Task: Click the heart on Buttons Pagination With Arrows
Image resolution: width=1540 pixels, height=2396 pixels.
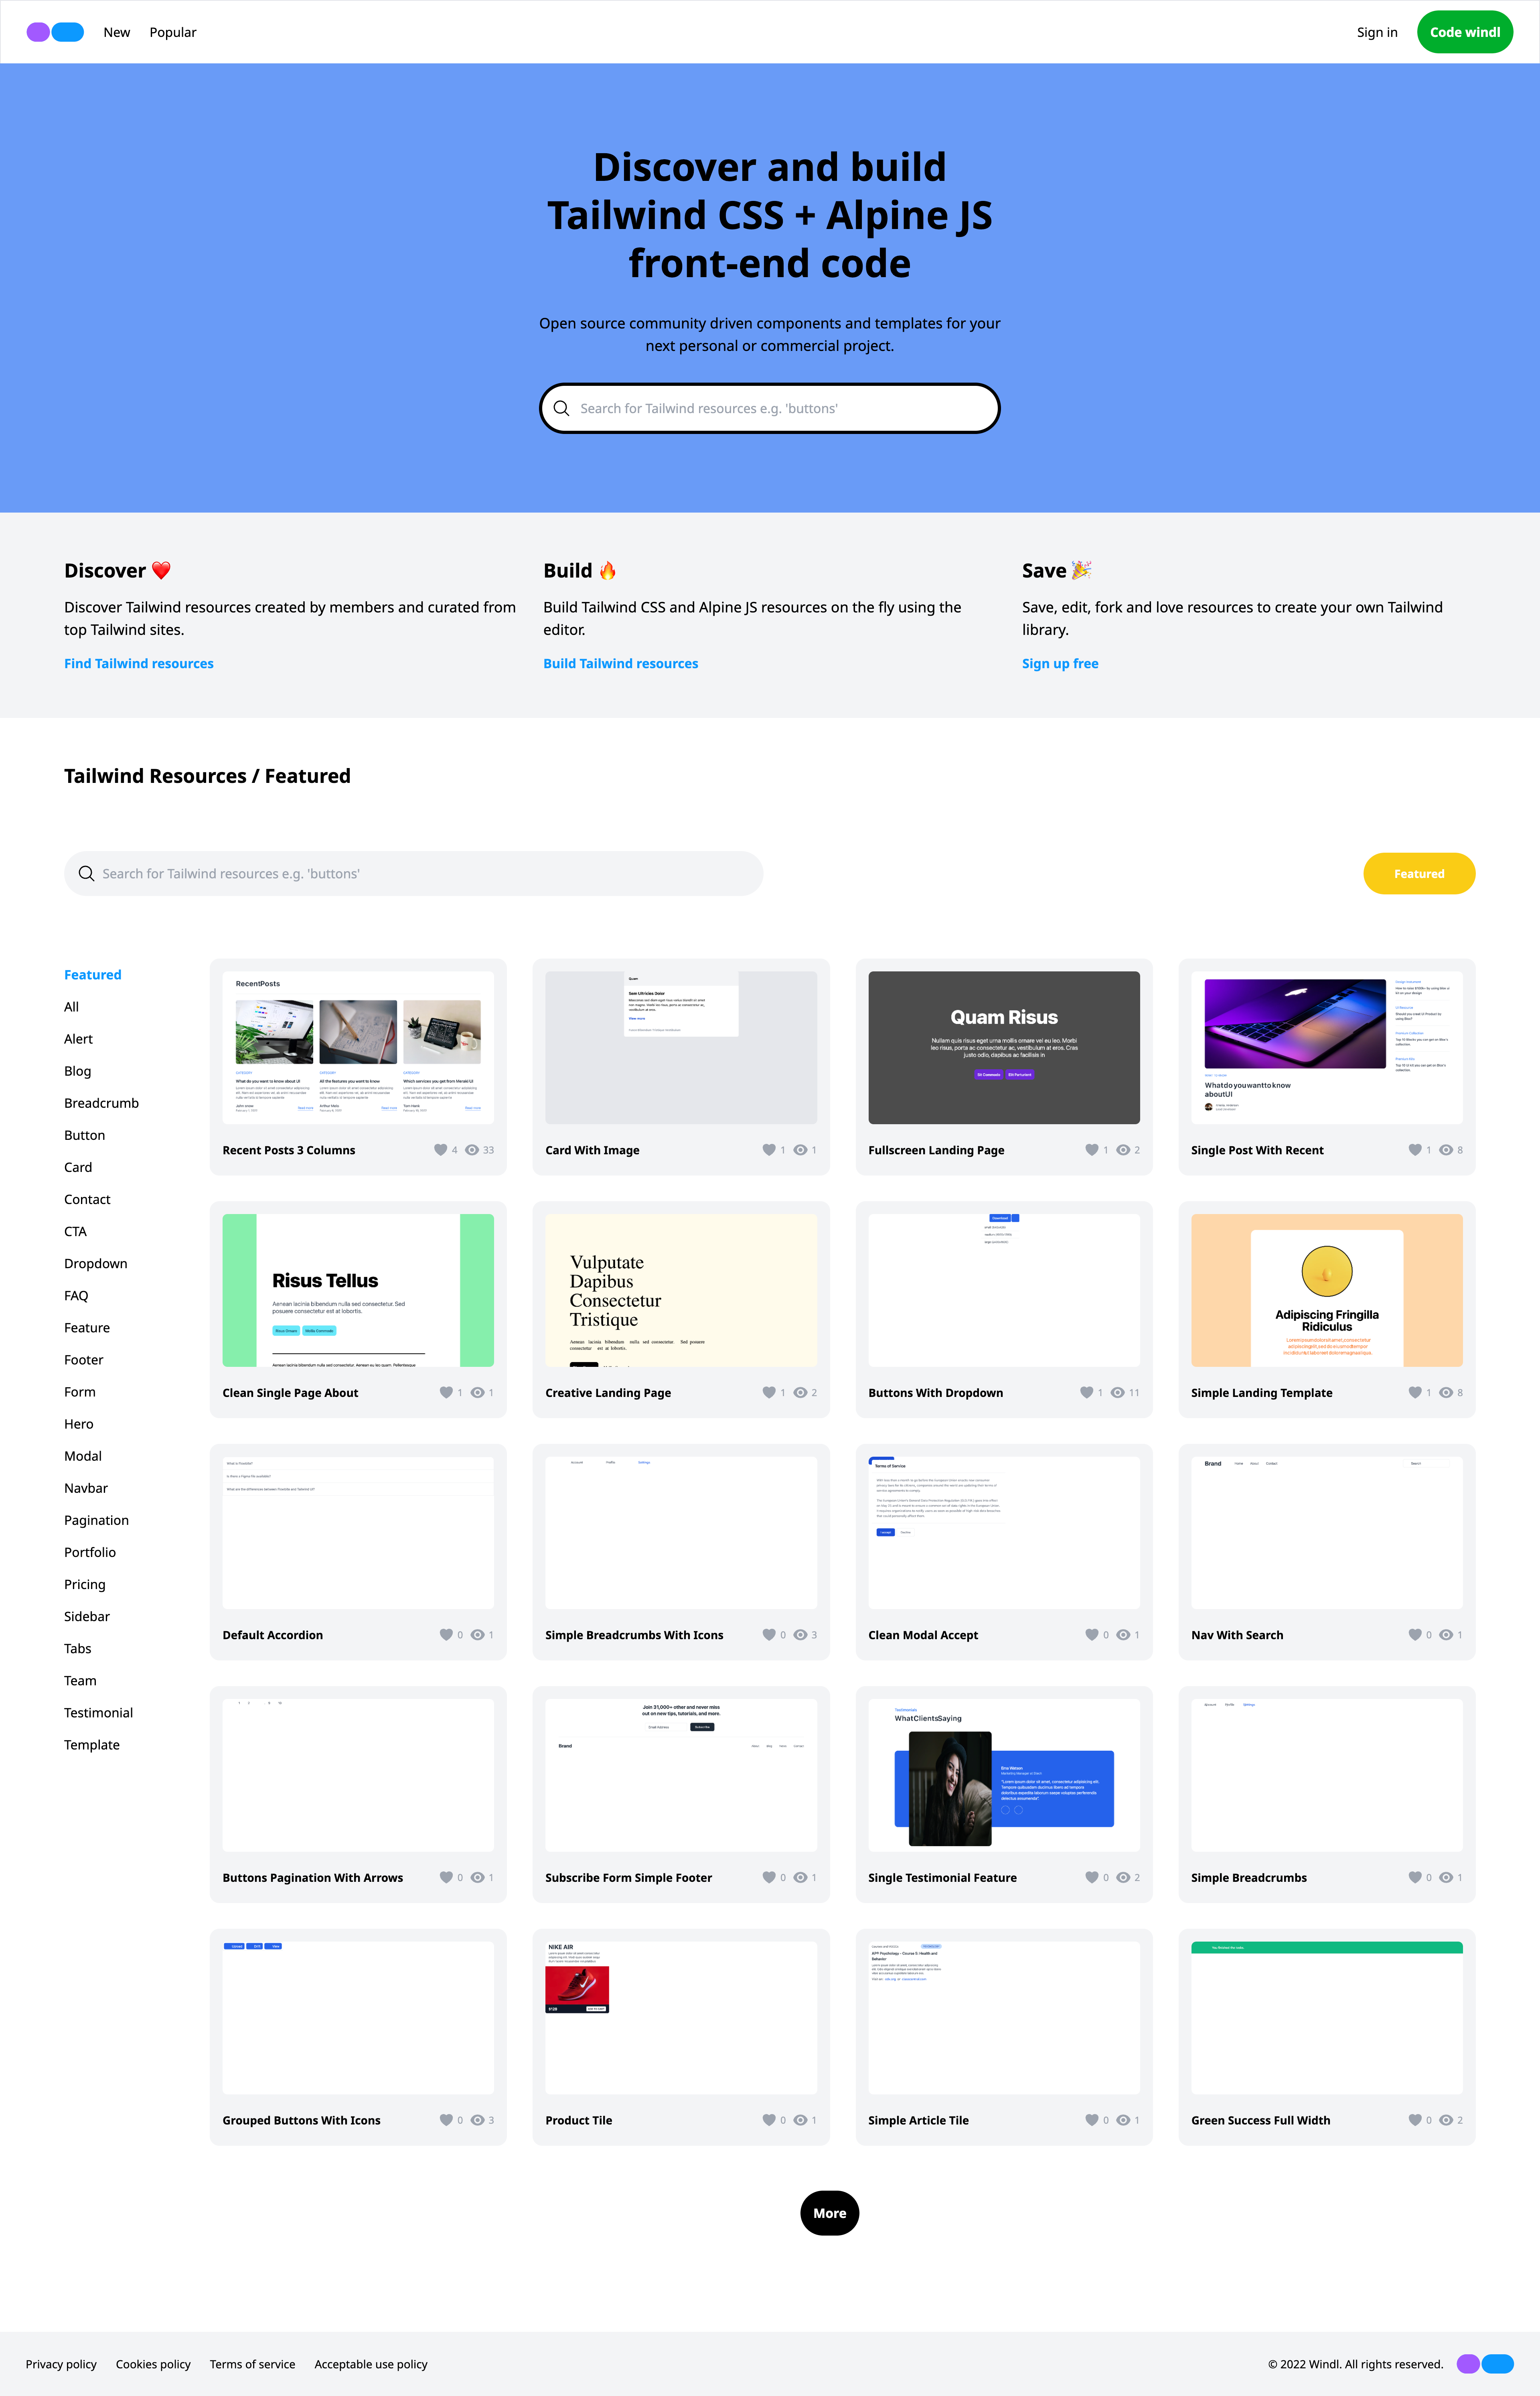Action: [x=446, y=1877]
